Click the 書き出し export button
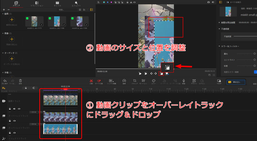The height and width of the screenshot is (141, 257). (x=236, y=82)
